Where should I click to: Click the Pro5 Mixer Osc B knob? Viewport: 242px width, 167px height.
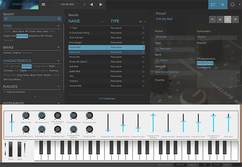tap(42, 130)
